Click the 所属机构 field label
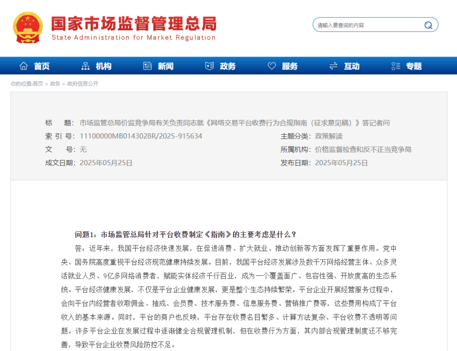 (x=296, y=150)
